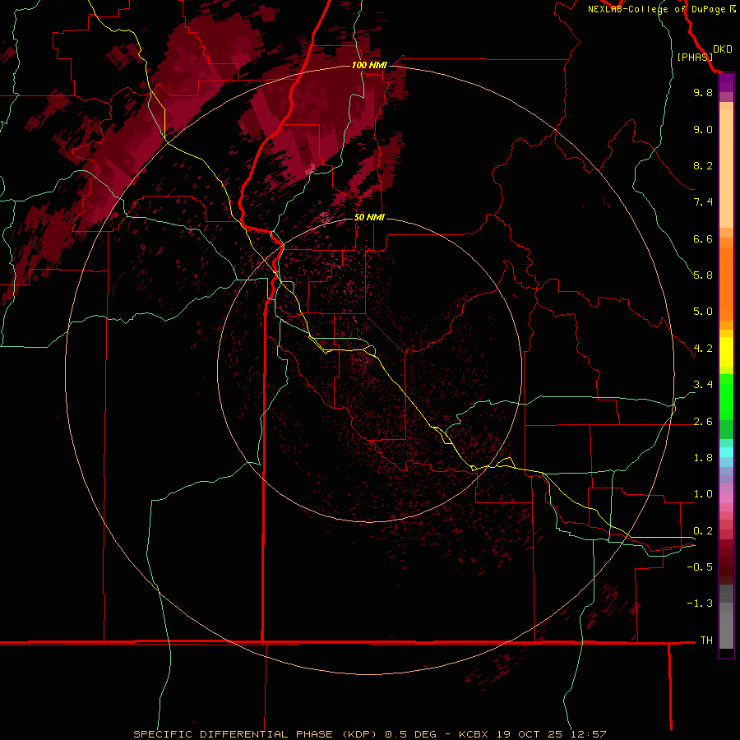Select the 5.0 scale value
The height and width of the screenshot is (740, 740).
click(703, 312)
